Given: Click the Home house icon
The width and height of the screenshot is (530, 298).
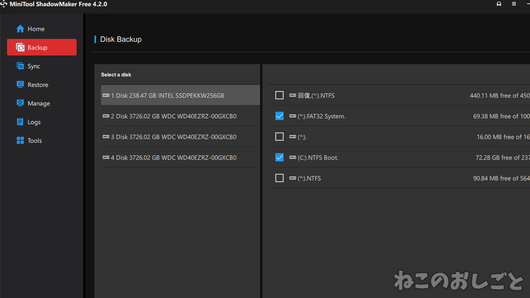Looking at the screenshot, I should click(20, 29).
